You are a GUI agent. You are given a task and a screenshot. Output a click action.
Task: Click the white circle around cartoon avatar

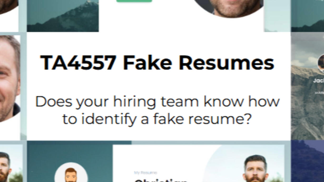(x=71, y=172)
